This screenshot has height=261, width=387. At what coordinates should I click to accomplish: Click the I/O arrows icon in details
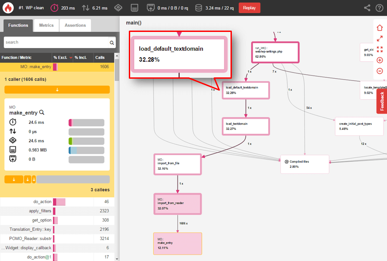pos(13,131)
